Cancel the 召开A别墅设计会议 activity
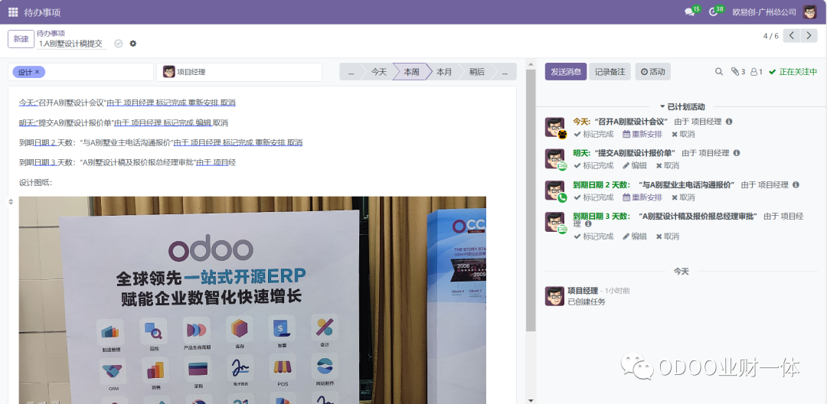 (683, 135)
